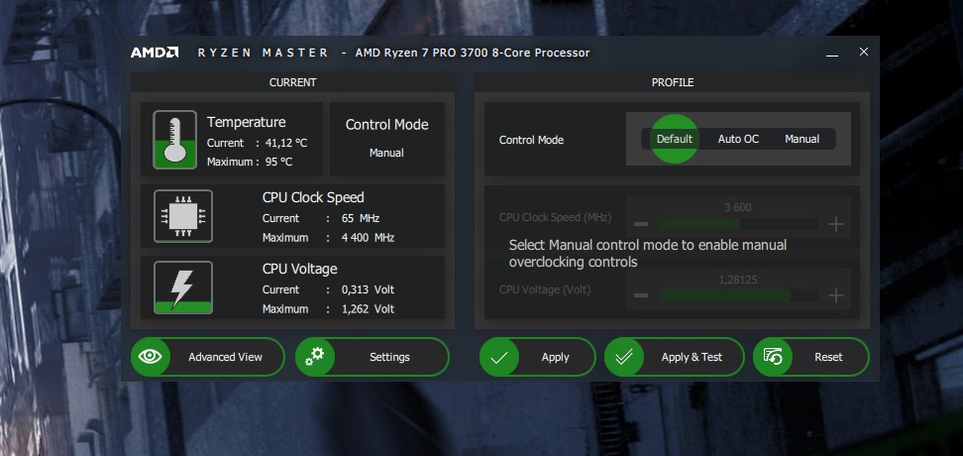Reset the profile to defaults
Screen dimensions: 963x456
pos(811,357)
